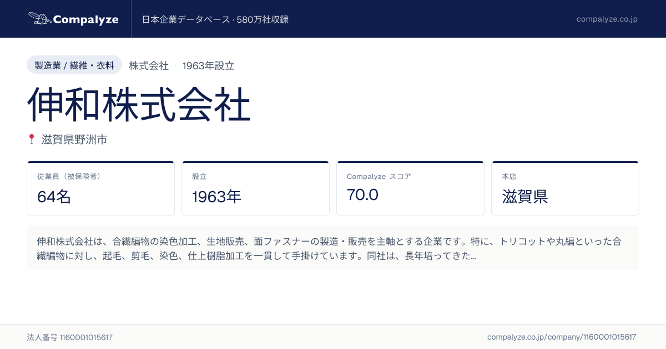666x349 pixels.
Task: Click the 法人番号 1160001015617 text
Action: point(70,337)
